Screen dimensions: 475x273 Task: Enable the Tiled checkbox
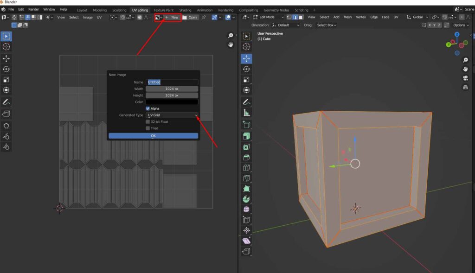click(x=148, y=128)
